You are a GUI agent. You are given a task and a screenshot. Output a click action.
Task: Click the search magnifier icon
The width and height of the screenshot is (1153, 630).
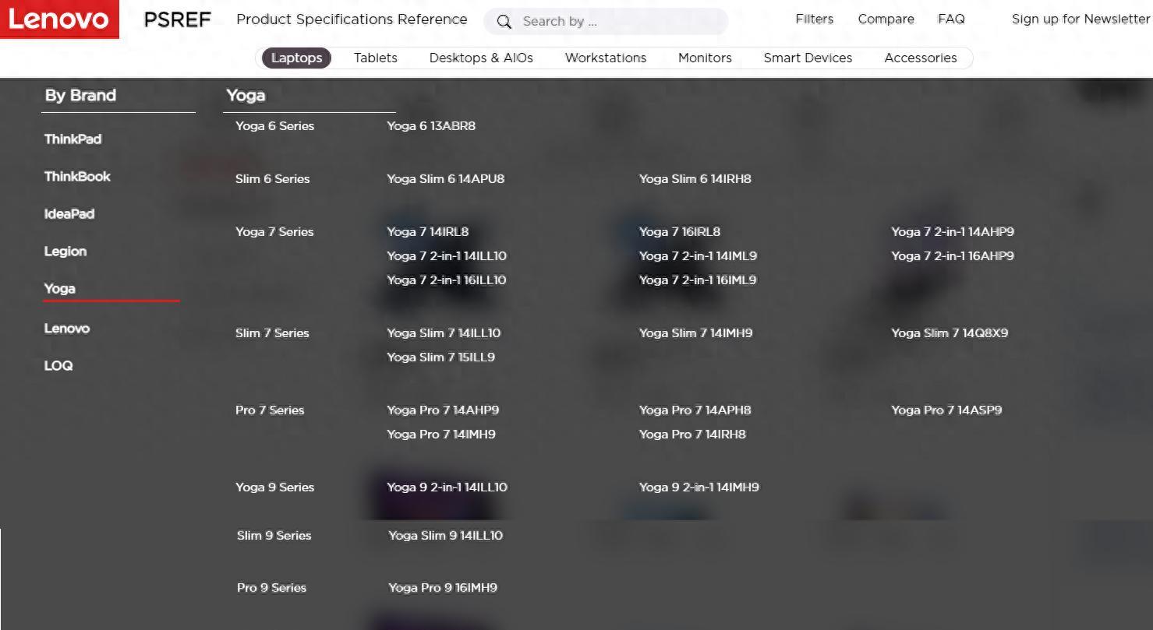click(504, 22)
